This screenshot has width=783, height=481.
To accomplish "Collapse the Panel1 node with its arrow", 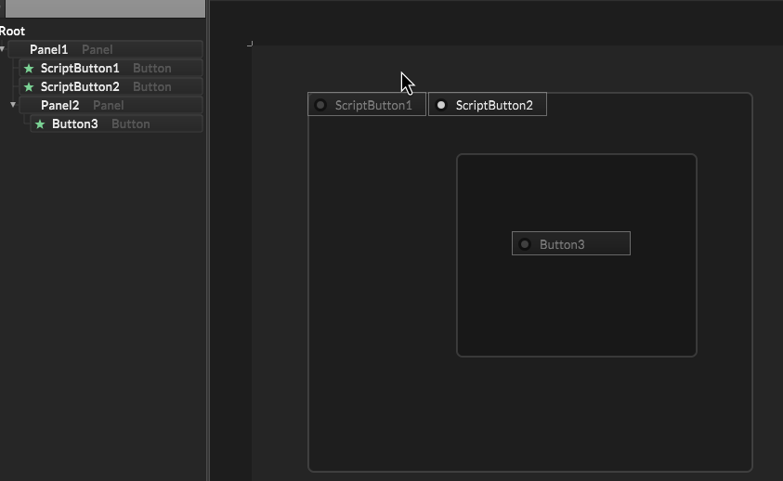I will pos(4,49).
